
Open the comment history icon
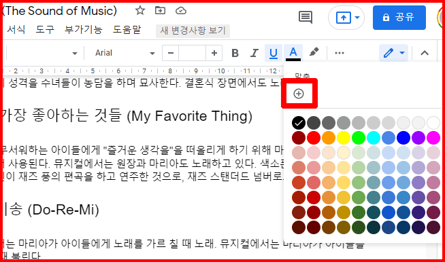pos(306,17)
